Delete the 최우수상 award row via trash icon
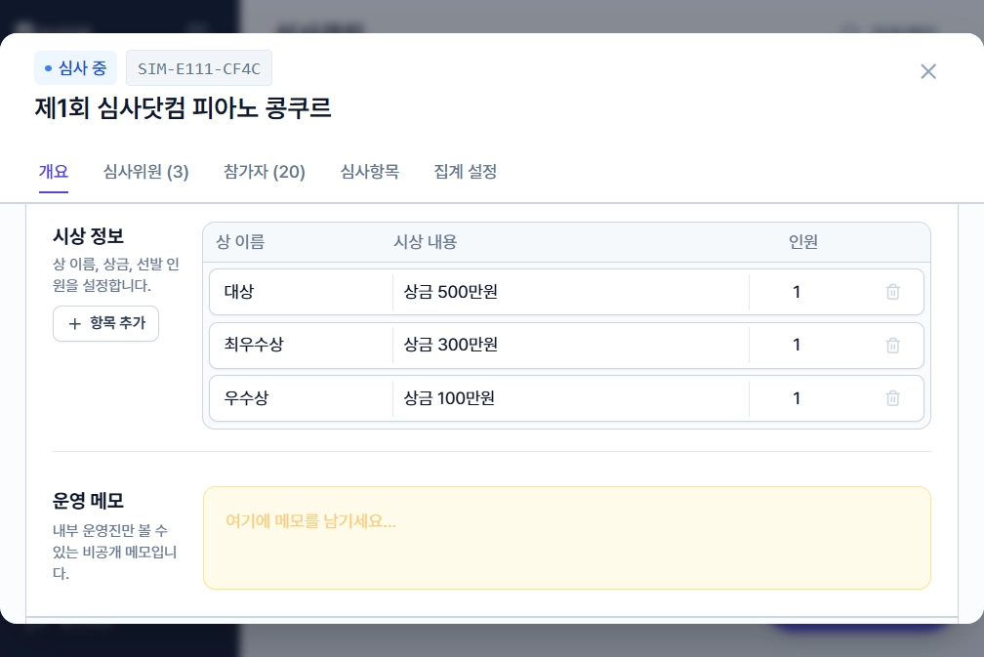 (892, 345)
